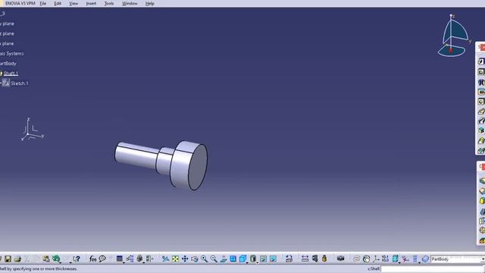Image resolution: width=485 pixels, height=273 pixels.
Task: Select the Chamfer tool on right toolbar
Action: point(481,190)
